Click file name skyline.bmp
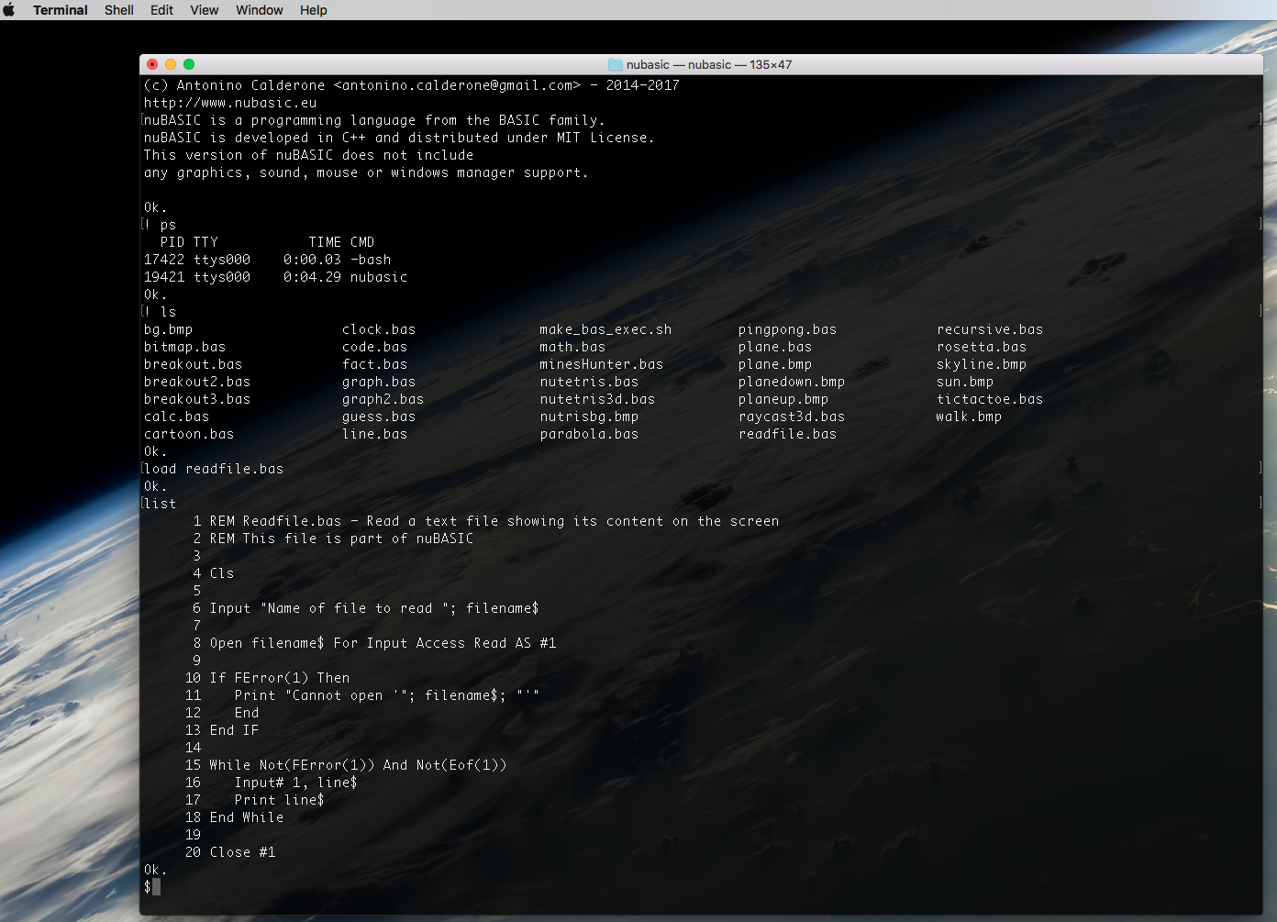 click(982, 364)
